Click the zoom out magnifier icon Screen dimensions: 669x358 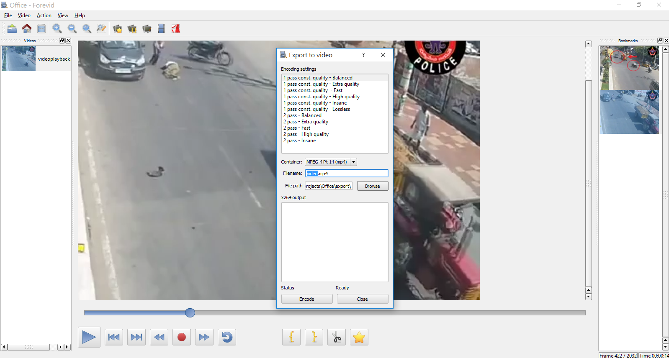72,28
